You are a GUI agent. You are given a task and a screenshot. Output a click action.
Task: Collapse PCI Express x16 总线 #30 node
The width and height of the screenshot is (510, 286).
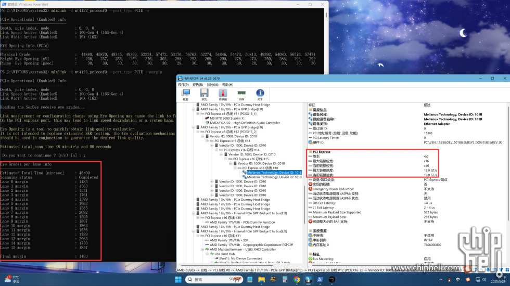(198, 218)
